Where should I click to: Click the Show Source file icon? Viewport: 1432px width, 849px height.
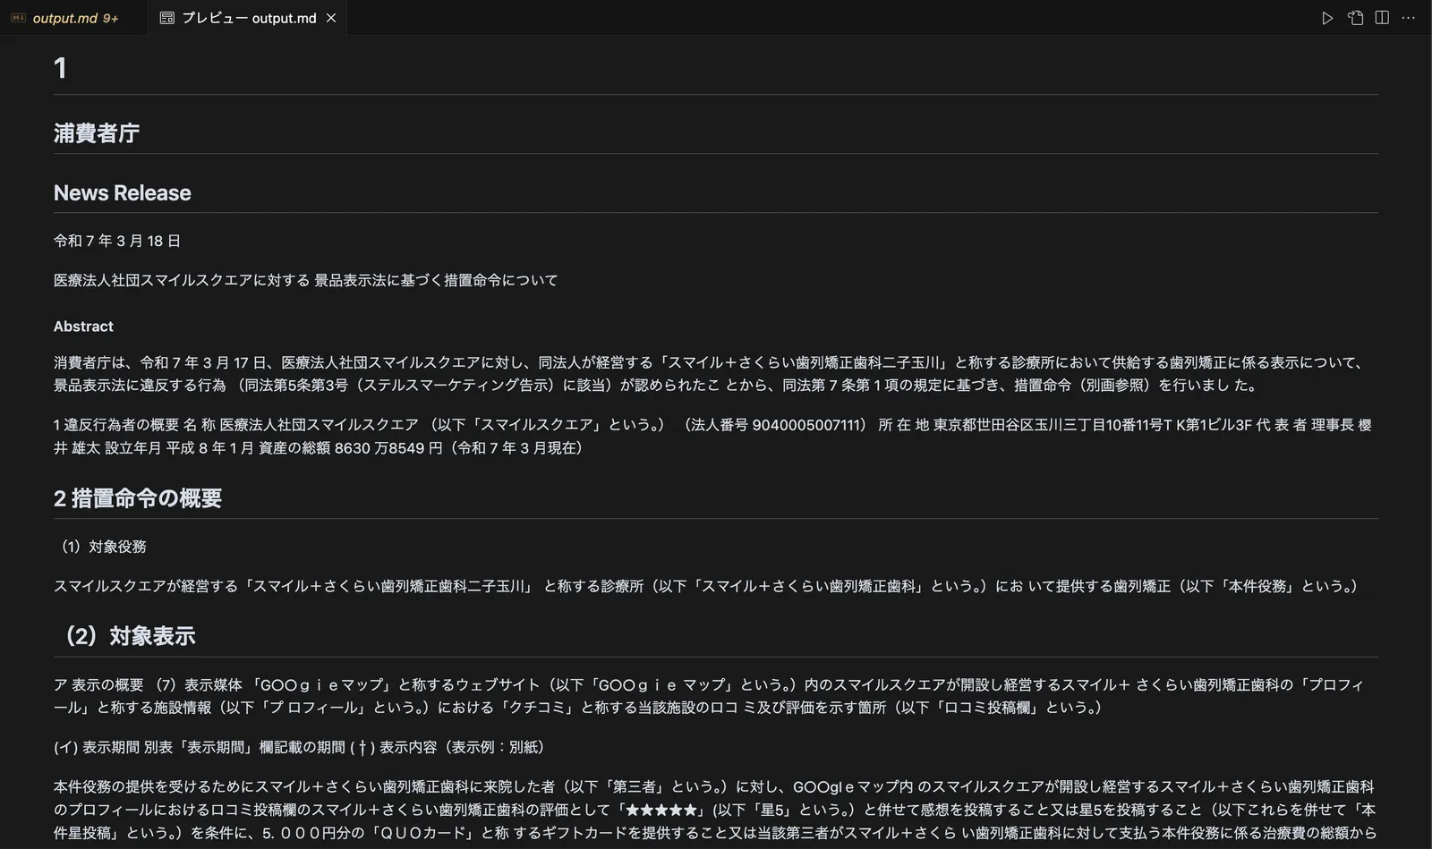(1355, 18)
